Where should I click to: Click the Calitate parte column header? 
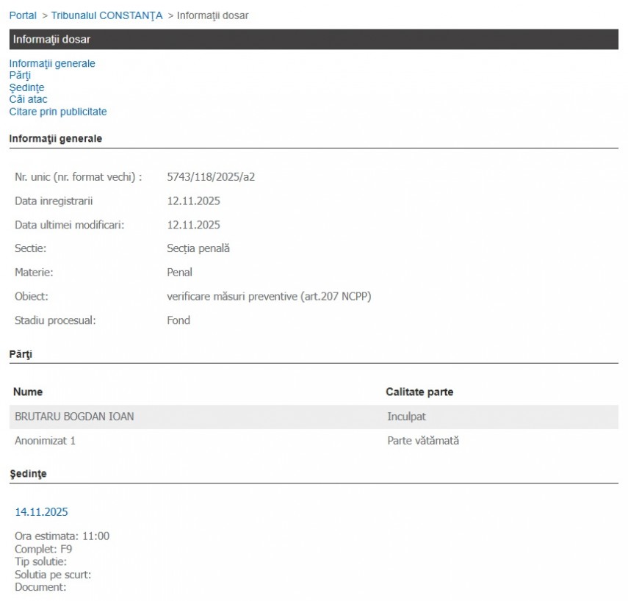pyautogui.click(x=419, y=392)
